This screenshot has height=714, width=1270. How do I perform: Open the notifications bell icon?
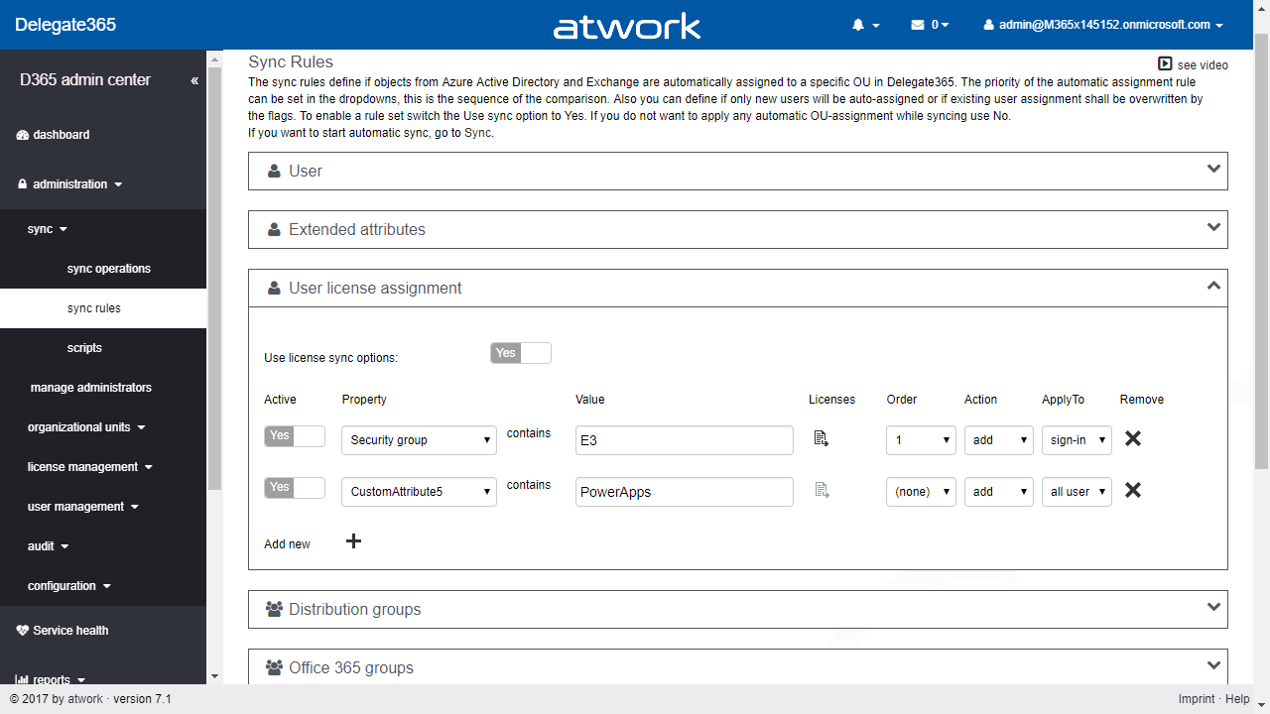tap(858, 25)
